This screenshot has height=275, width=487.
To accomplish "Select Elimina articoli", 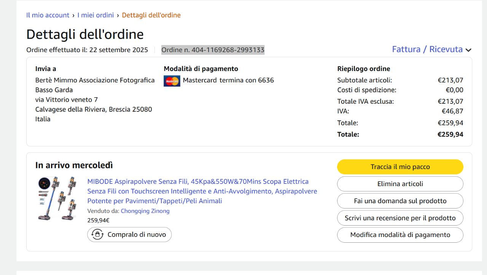I will [x=400, y=184].
